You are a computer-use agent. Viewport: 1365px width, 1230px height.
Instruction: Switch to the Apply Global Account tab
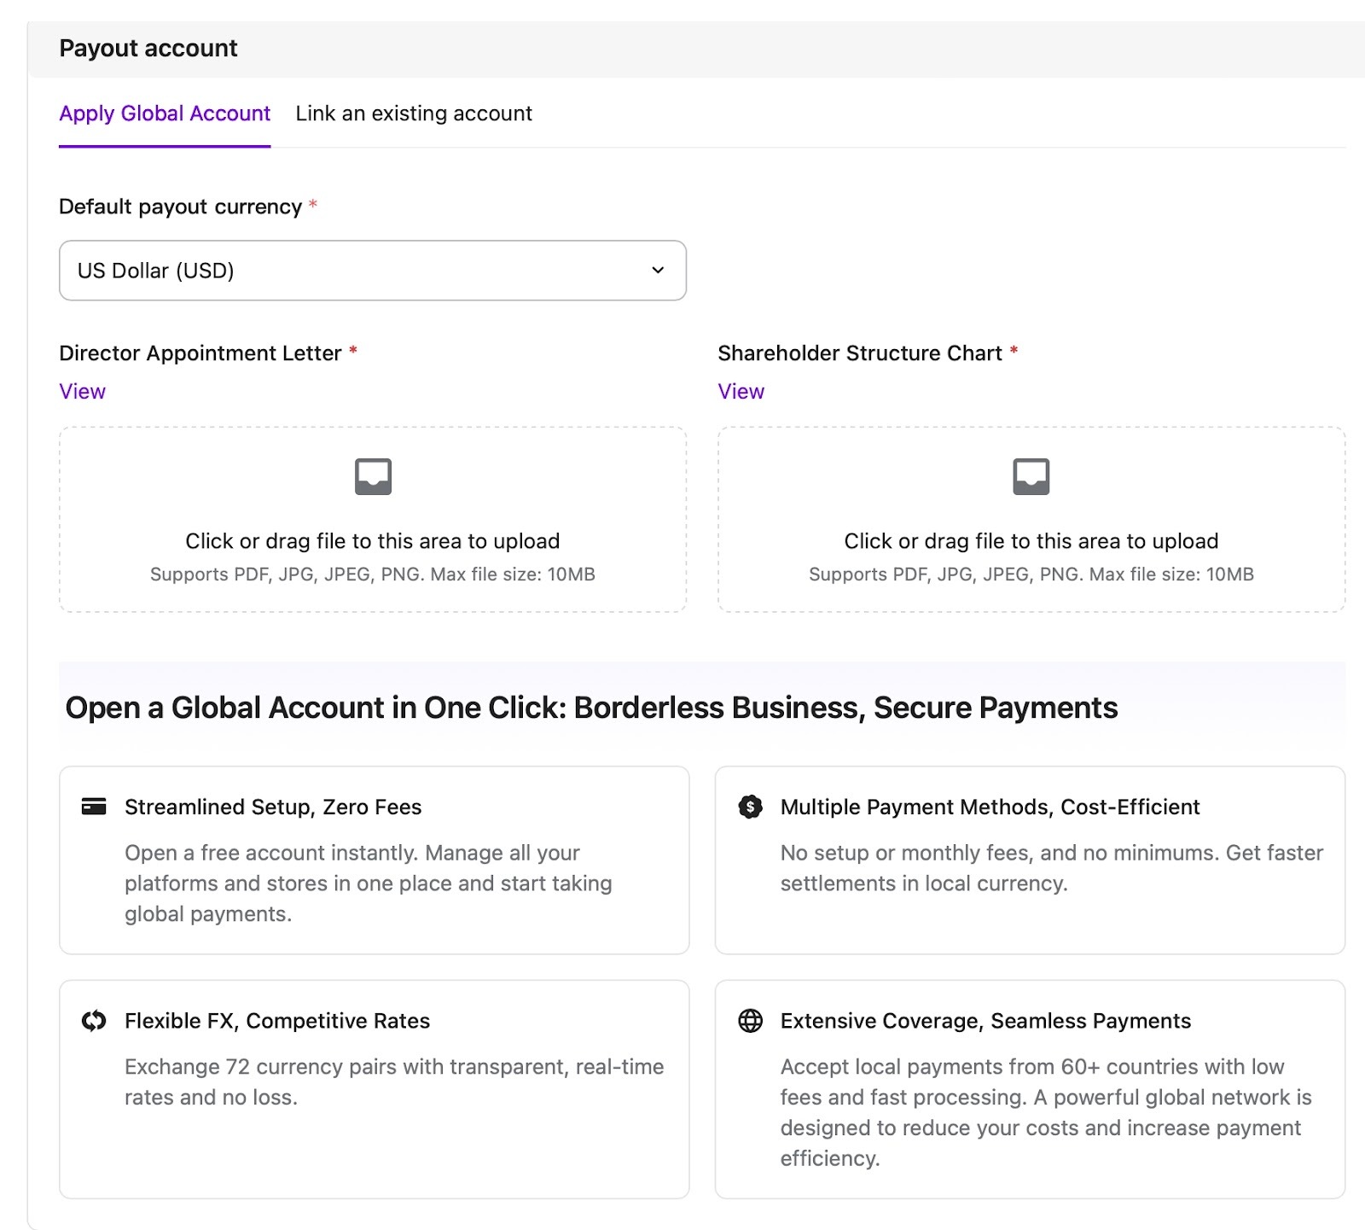point(165,114)
